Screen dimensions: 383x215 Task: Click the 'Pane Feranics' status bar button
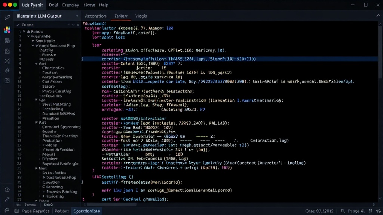pos(36,211)
